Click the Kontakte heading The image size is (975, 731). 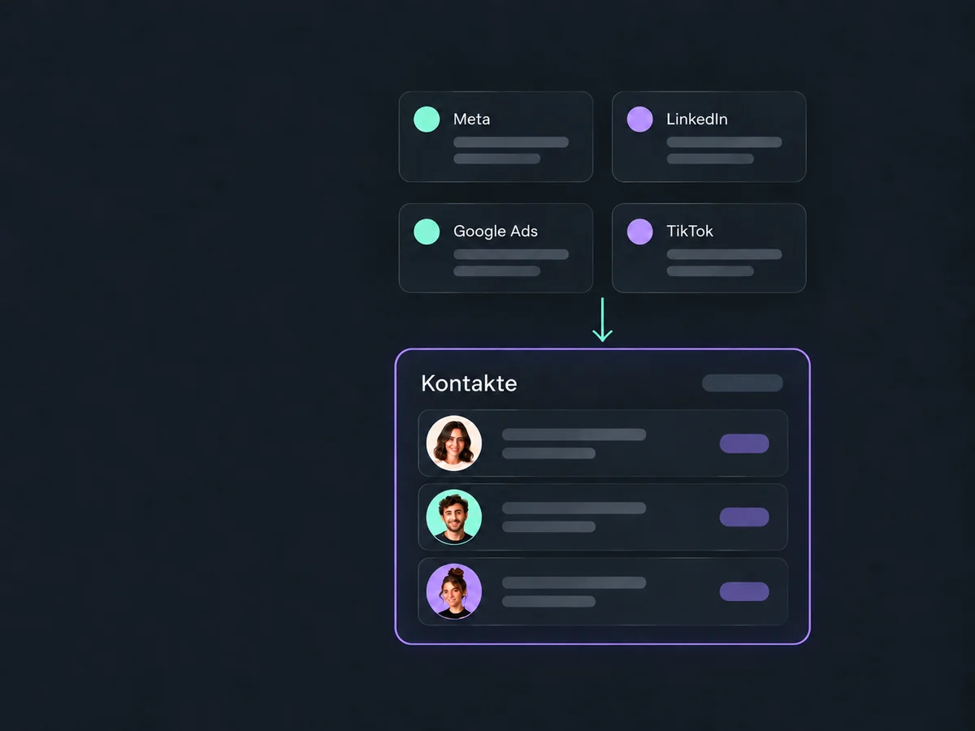[x=469, y=383]
